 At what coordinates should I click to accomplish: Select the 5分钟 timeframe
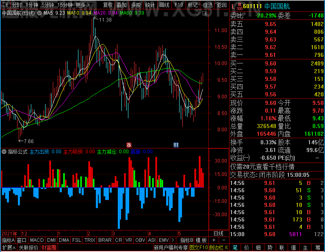tap(48, 4)
